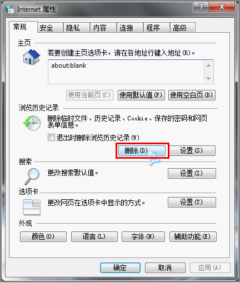Click 使用空白页(B) button
The image size is (240, 283).
(192, 95)
